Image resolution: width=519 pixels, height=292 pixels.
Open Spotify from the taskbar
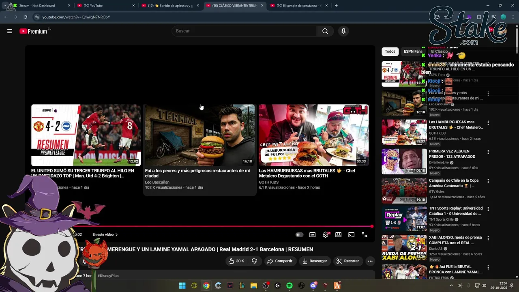[290, 286]
